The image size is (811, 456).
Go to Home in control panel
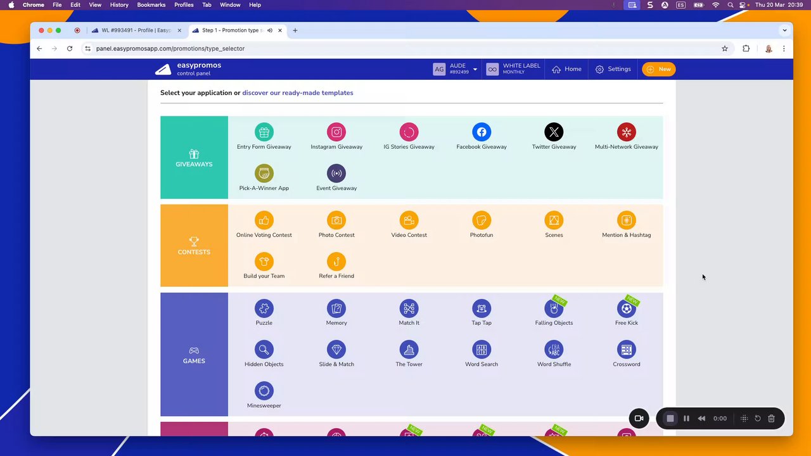tap(566, 69)
